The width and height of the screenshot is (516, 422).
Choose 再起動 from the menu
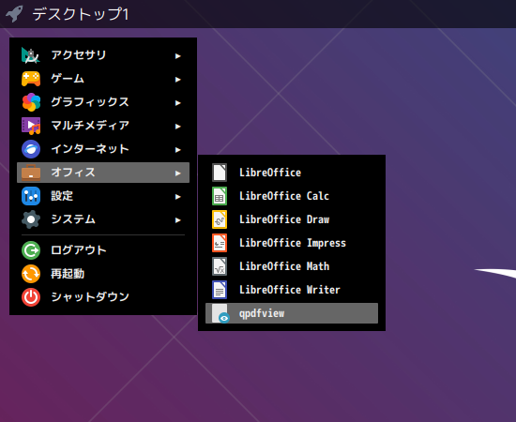click(103, 274)
